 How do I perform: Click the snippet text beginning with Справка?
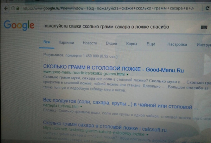coord(127,115)
